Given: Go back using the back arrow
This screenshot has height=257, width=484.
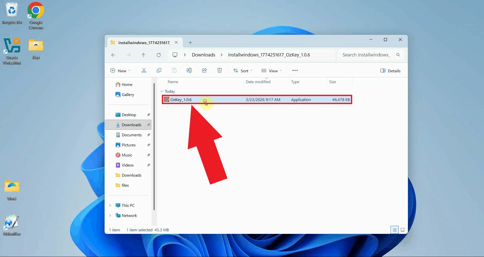Looking at the screenshot, I should (113, 55).
